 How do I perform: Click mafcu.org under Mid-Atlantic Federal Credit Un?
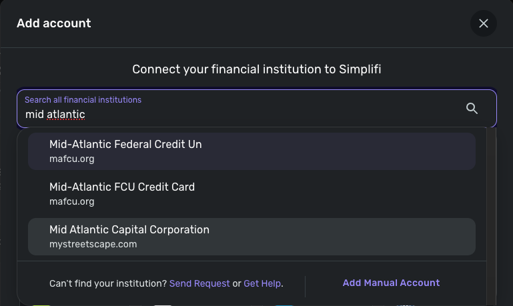(x=72, y=159)
